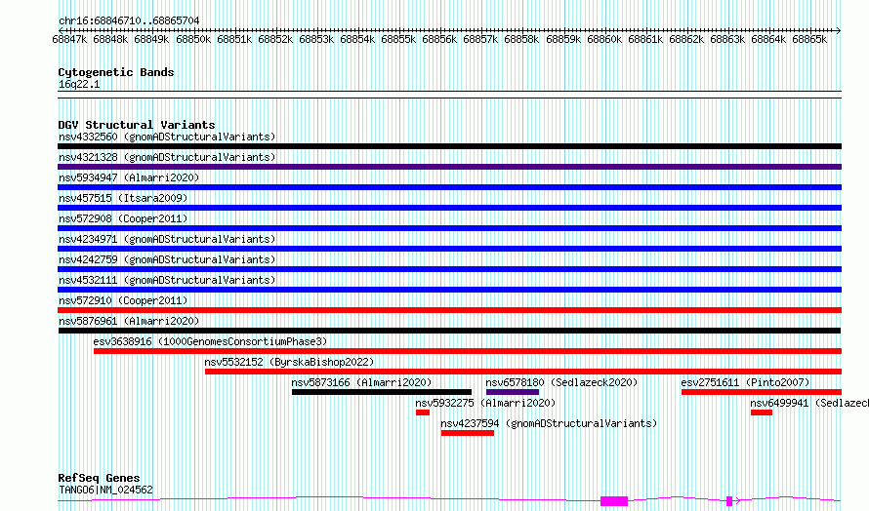Select the black nsv5873166 variant bar
The image size is (869, 511).
click(382, 392)
